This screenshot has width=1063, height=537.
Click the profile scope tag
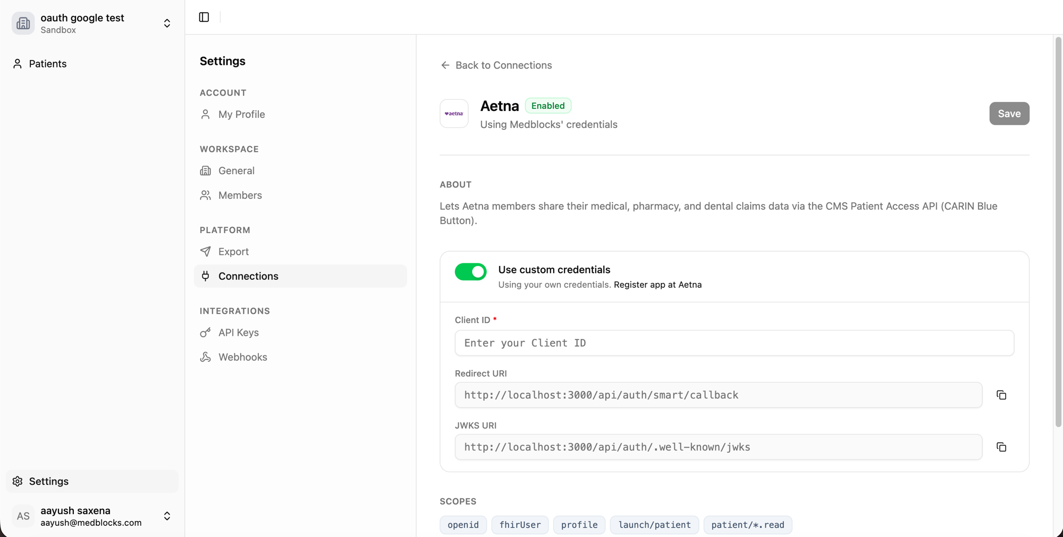point(579,525)
